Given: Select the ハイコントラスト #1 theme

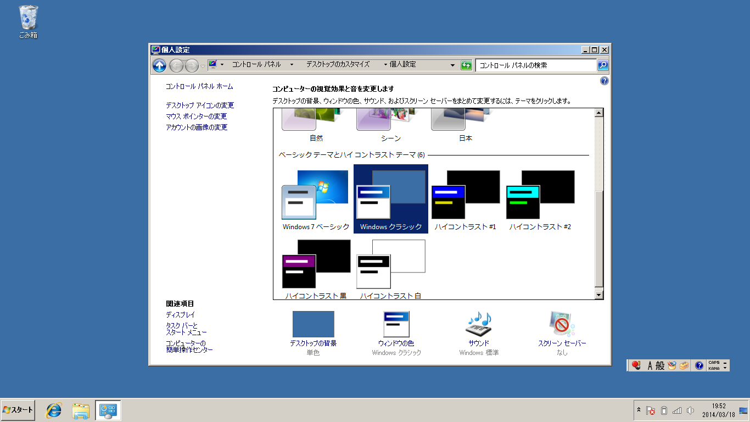Looking at the screenshot, I should pos(465,199).
